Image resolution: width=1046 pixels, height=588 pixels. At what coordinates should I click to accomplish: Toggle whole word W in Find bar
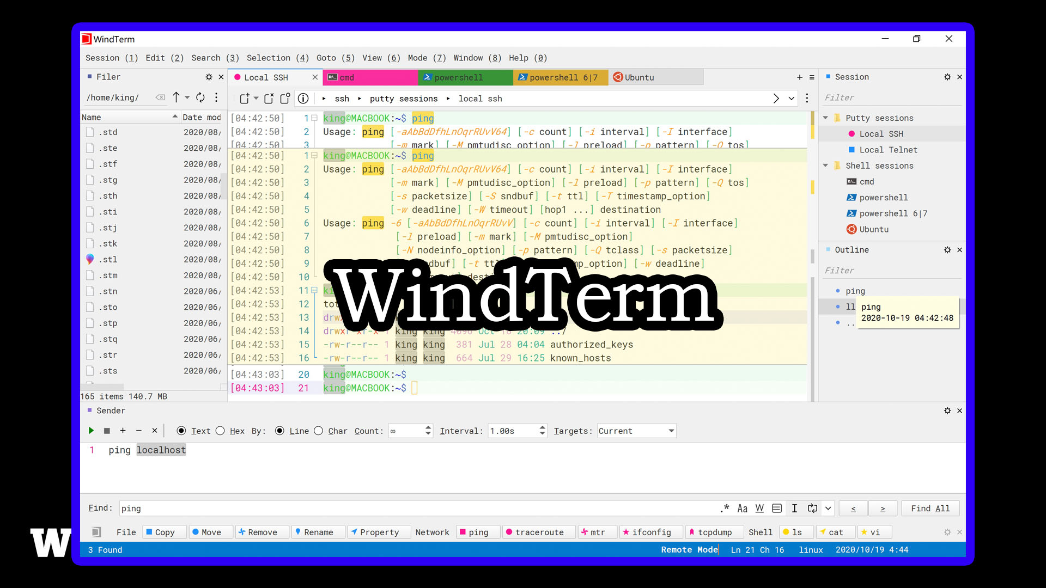pos(759,508)
